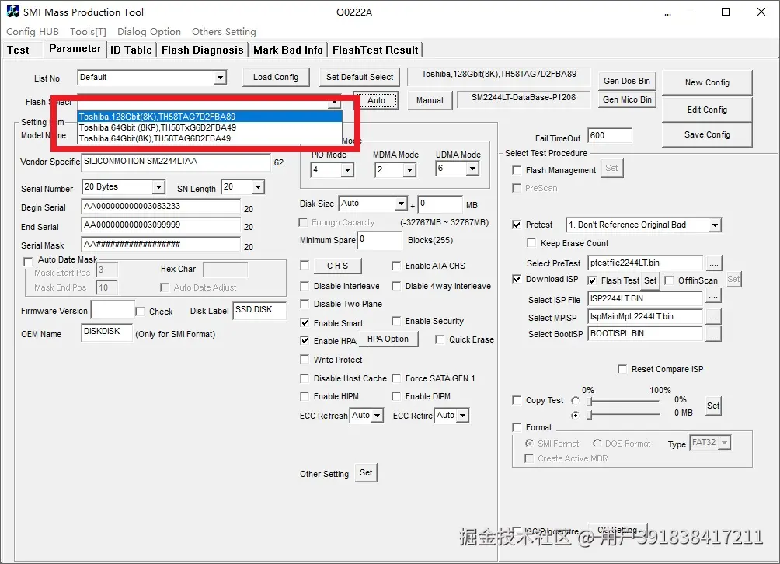This screenshot has height=564, width=780.
Task: Click the Edit Config button
Action: tap(707, 110)
